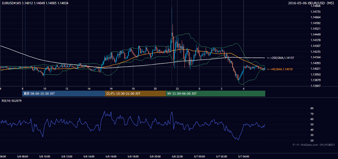Click the 40 SMA 1.14018 label
Screen dimensions: 338x159
tap(280, 69)
